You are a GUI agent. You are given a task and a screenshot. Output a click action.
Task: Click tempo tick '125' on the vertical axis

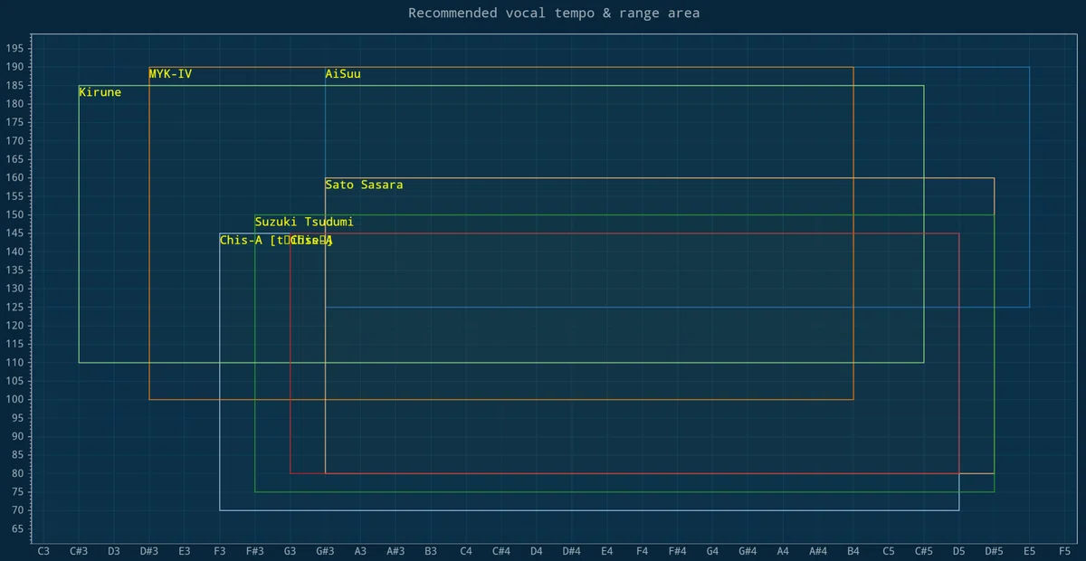(x=15, y=308)
